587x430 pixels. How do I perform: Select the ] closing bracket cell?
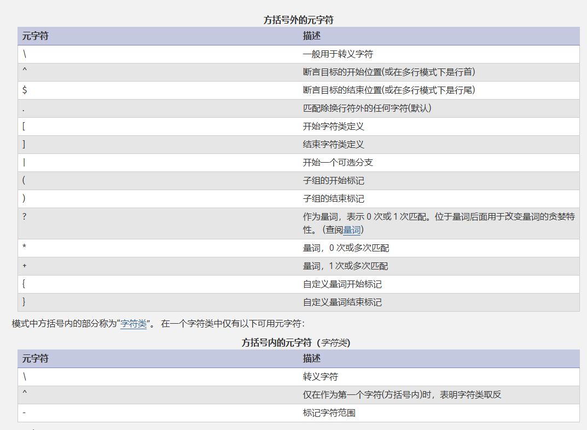(24, 145)
